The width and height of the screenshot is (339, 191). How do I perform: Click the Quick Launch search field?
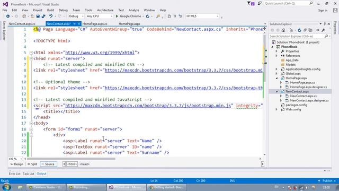[x=289, y=4]
